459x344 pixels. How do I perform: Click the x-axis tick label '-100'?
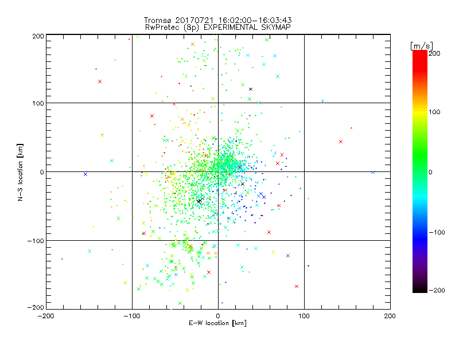pos(132,316)
